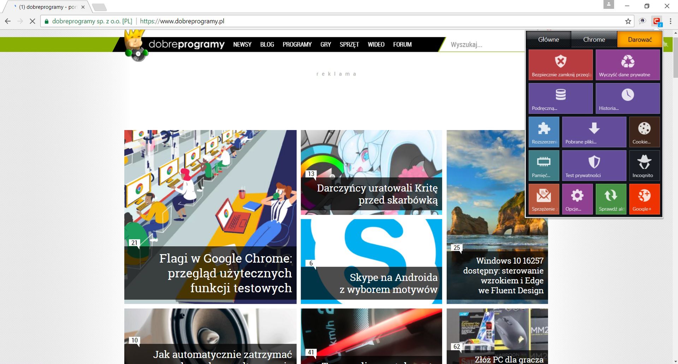Viewport: 678px width, 364px height.
Task: Open the Rozszerzenia puzzle-piece tile
Action: [544, 132]
